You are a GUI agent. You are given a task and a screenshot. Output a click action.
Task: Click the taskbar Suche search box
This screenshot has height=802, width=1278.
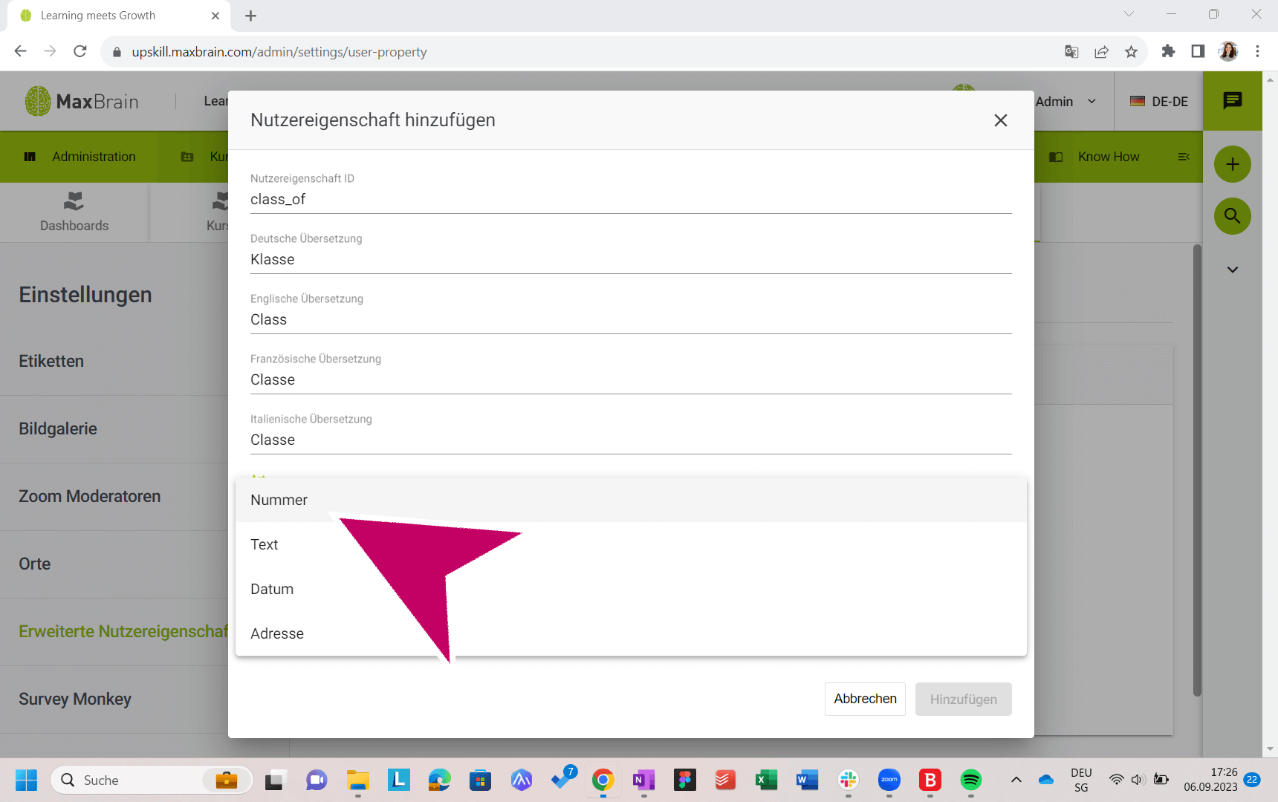[x=152, y=780]
